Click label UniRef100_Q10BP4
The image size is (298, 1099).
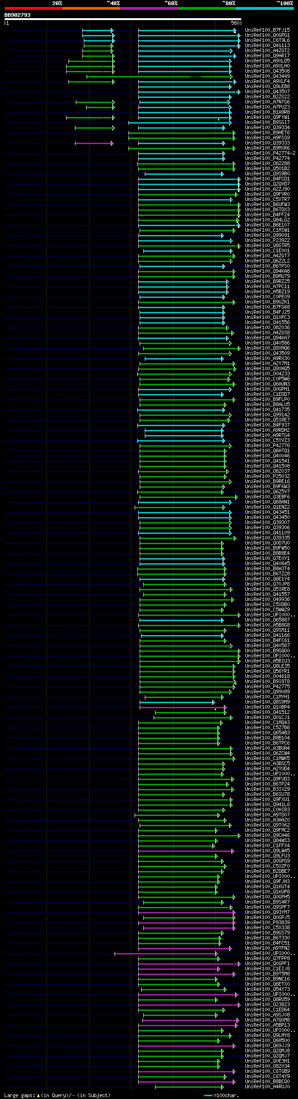[x=267, y=707]
